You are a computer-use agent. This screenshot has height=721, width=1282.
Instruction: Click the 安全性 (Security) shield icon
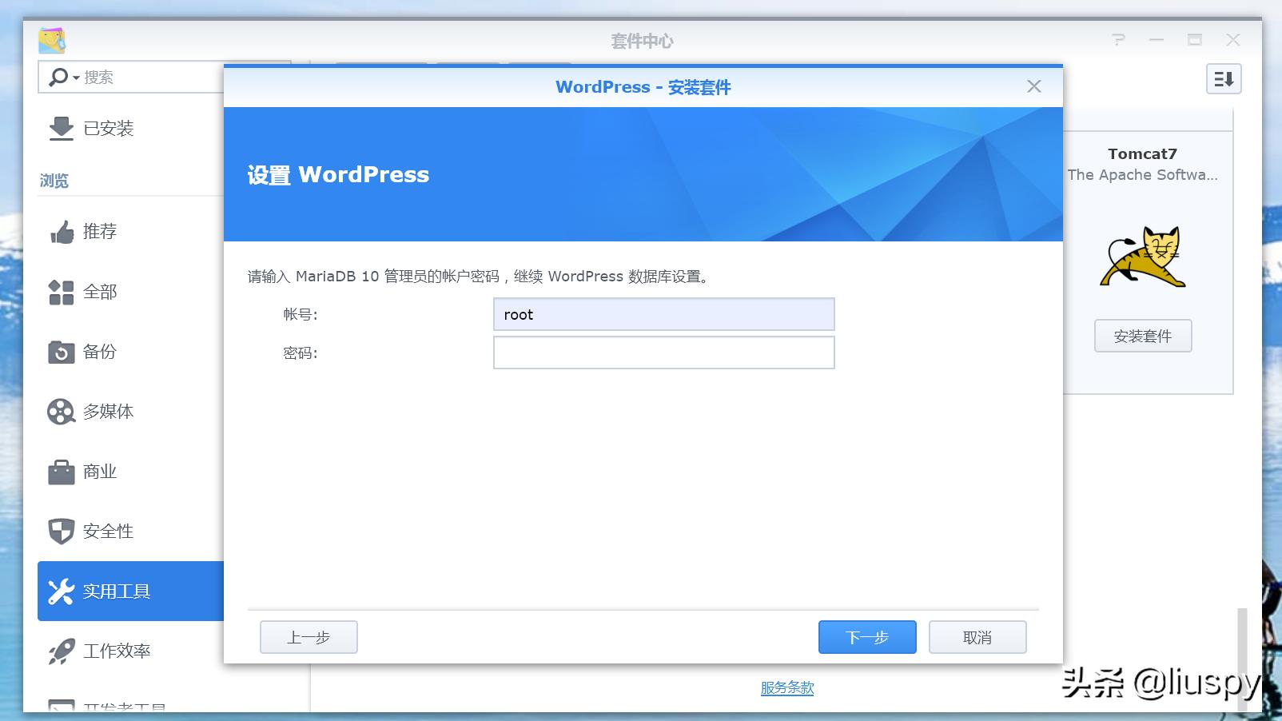point(62,531)
